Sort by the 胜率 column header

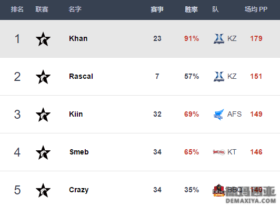click(x=191, y=9)
